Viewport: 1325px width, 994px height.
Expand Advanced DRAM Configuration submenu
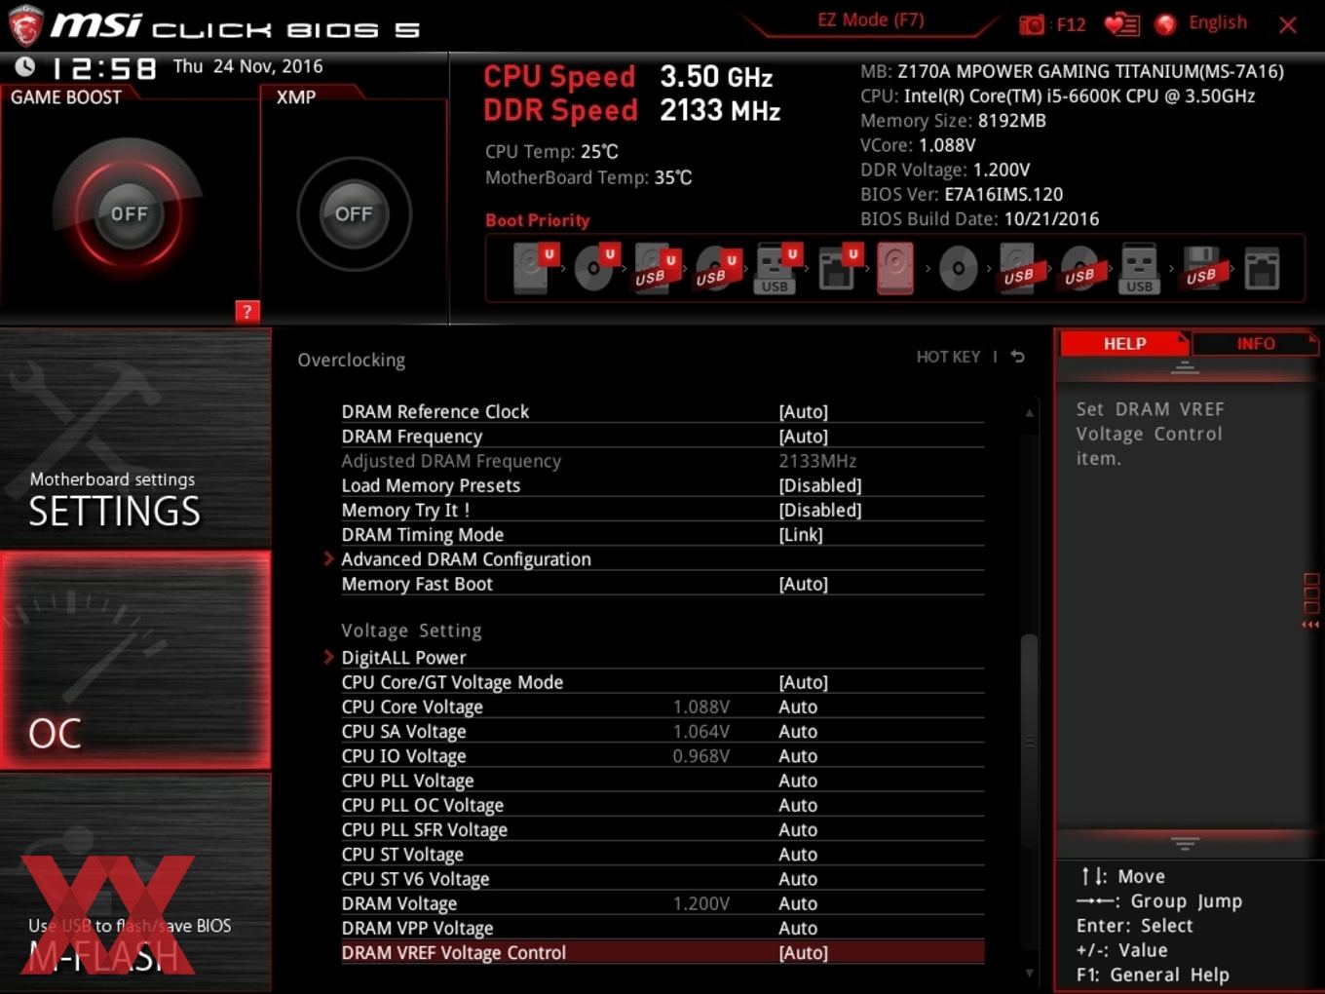pos(466,559)
